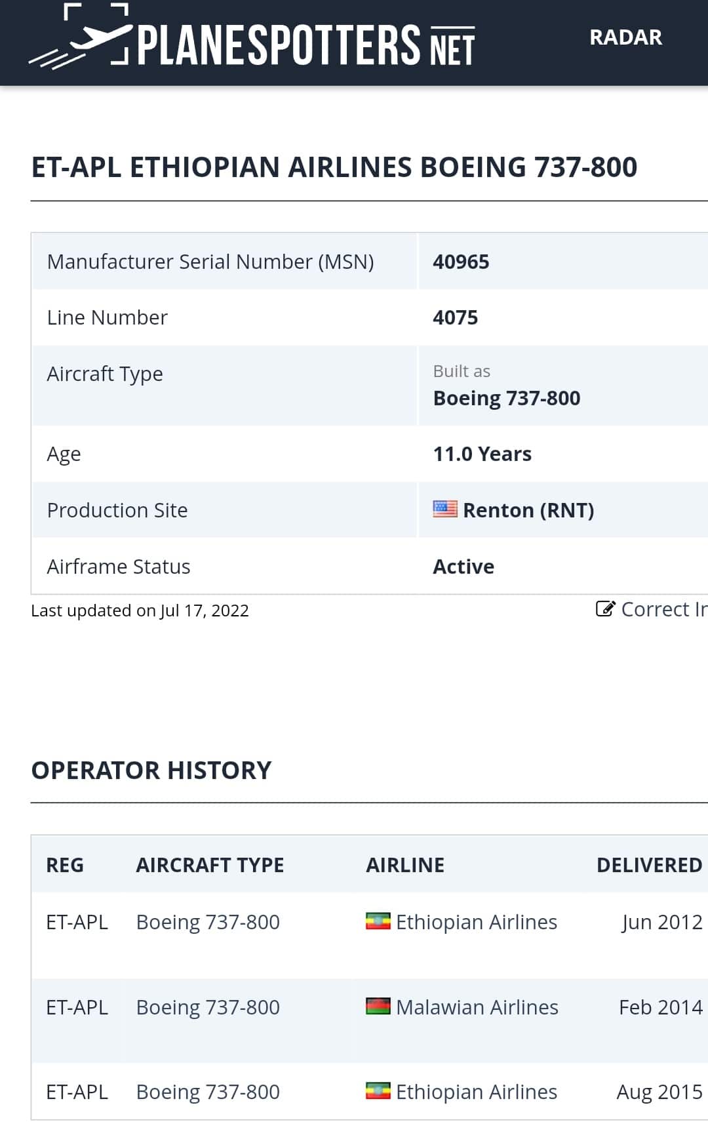This screenshot has height=1122, width=708.
Task: Click the Correct Info edit icon
Action: [x=605, y=609]
